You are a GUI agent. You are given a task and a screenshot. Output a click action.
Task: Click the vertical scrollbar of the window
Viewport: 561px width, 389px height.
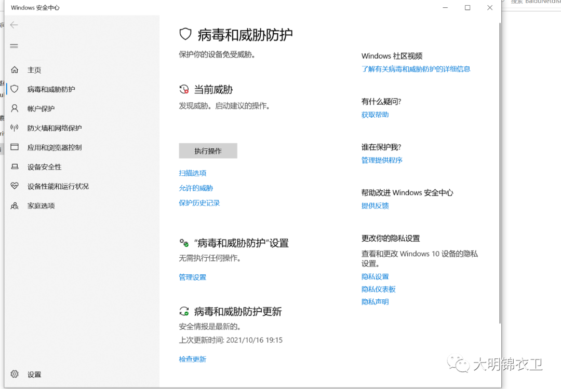[500, 173]
